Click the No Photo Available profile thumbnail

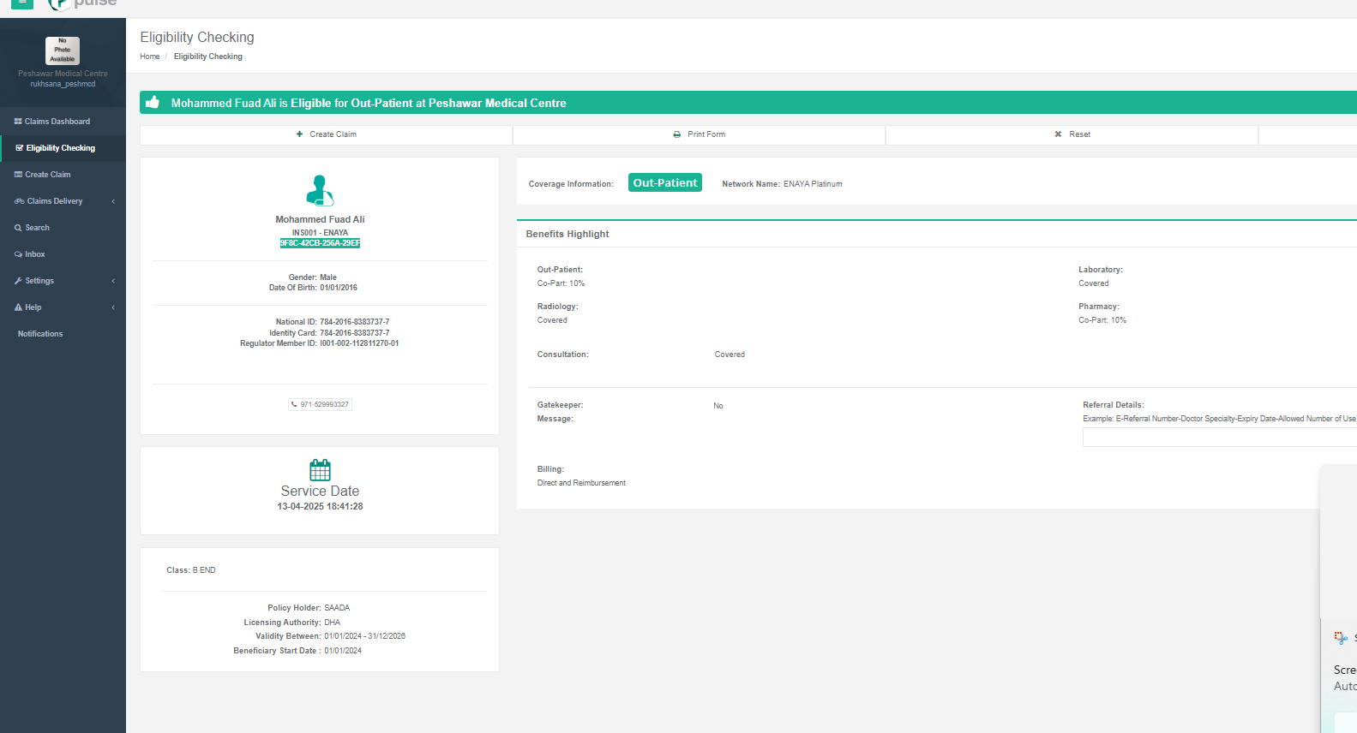63,51
